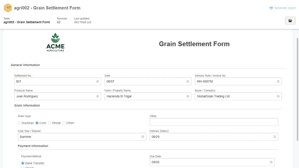Clear the Due Date field value
The height and width of the screenshot is (168, 299).
click(271, 162)
